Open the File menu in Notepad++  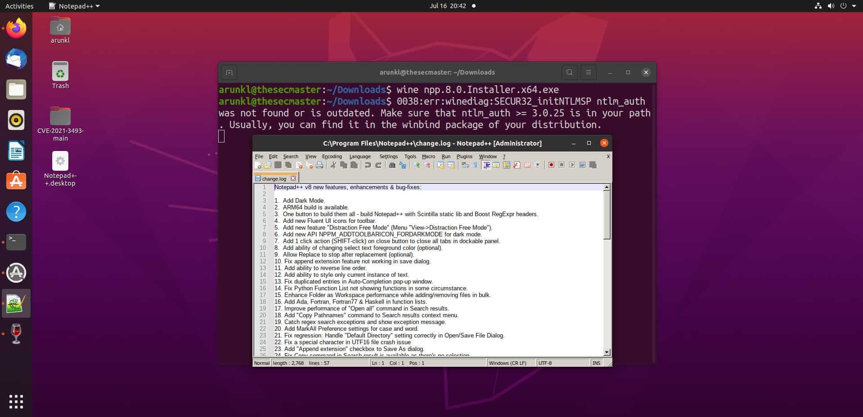pyautogui.click(x=259, y=156)
